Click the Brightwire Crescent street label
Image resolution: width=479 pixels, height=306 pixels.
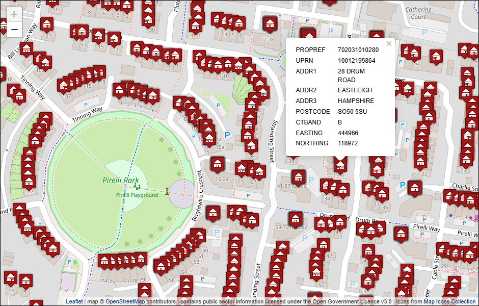tap(197, 196)
